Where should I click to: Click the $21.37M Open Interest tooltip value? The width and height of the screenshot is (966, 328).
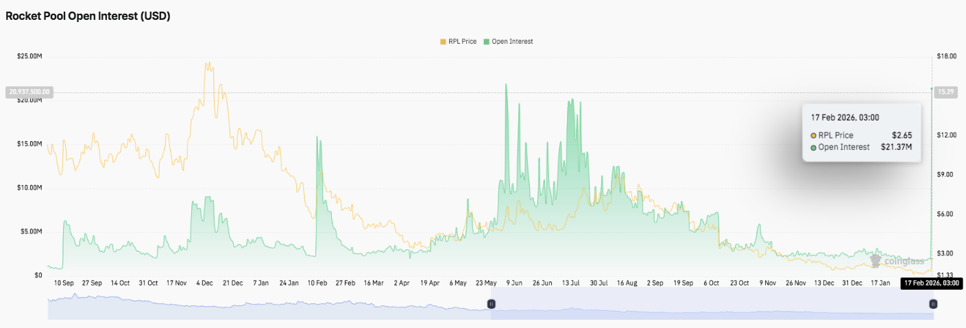pyautogui.click(x=896, y=147)
